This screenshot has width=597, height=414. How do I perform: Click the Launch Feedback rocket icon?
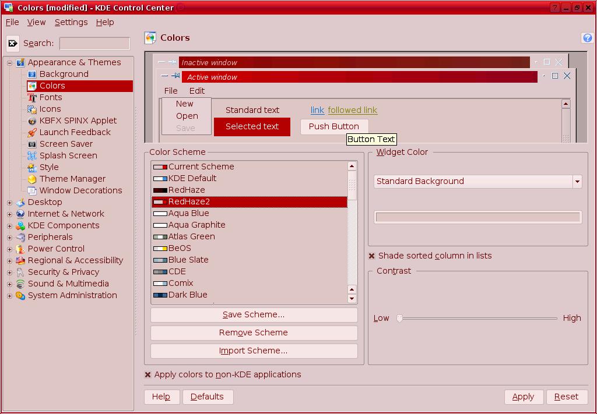tap(32, 133)
